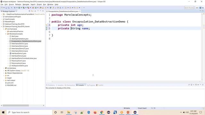
Task: Click Link with Editor in Package Explorer
Action: click(32, 11)
